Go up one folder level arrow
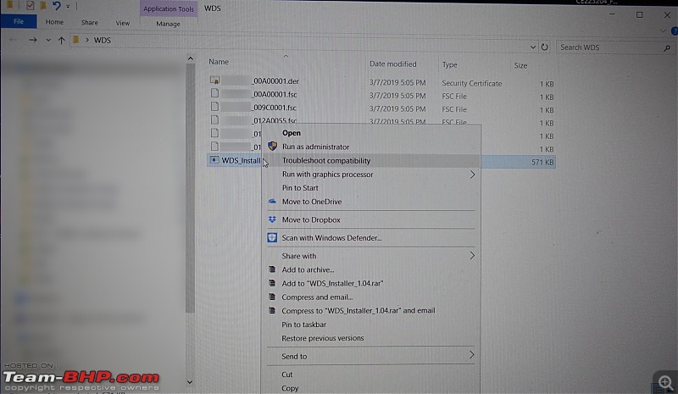 pos(61,40)
